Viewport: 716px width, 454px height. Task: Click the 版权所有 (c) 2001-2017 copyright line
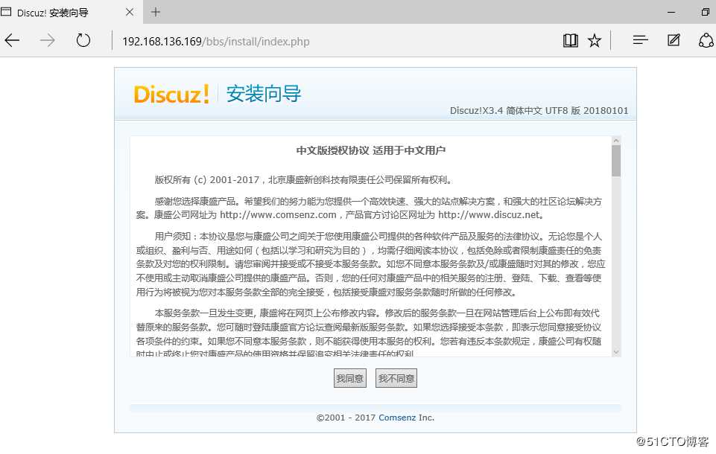303,180
